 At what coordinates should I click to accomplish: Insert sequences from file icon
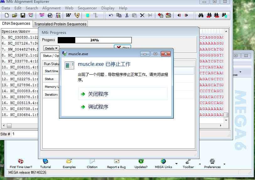(168, 15)
